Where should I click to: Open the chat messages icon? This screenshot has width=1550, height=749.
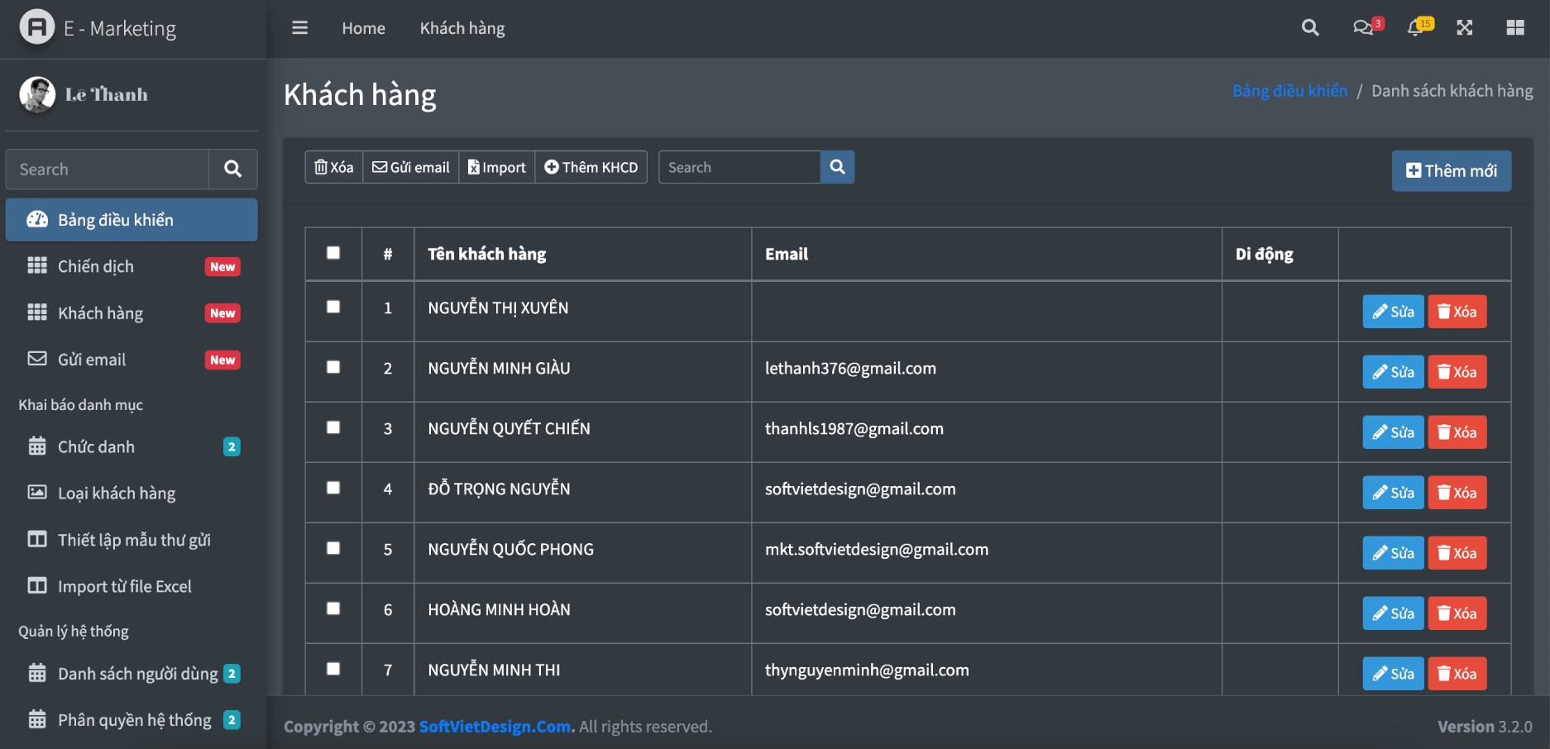tap(1363, 28)
